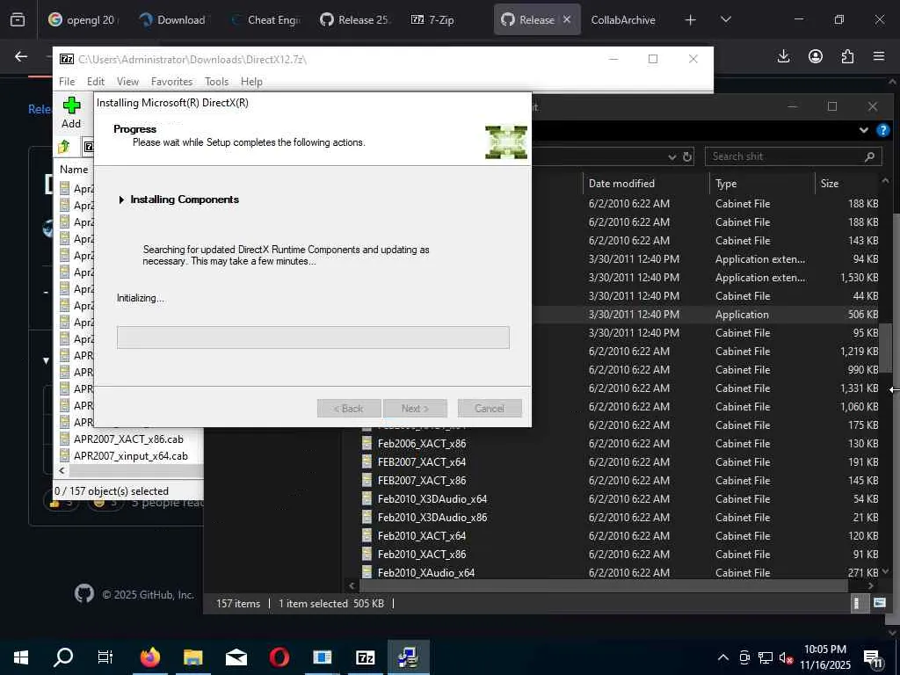Switch to the CollabArchive browser tab
This screenshot has height=675, width=900.
pos(623,20)
